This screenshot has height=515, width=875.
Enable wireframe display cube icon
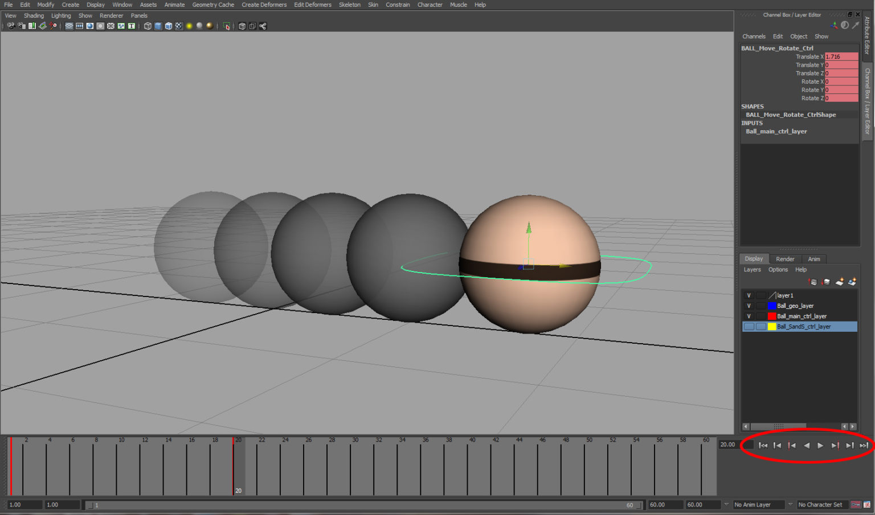tap(148, 26)
